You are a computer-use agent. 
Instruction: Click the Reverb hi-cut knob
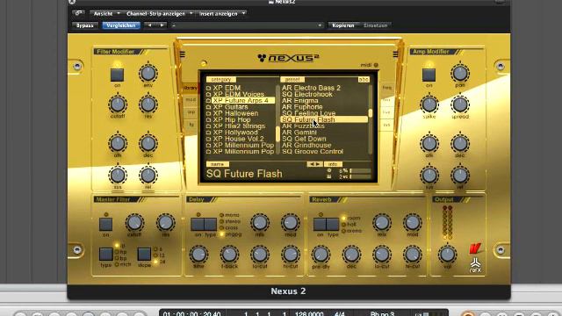412,255
